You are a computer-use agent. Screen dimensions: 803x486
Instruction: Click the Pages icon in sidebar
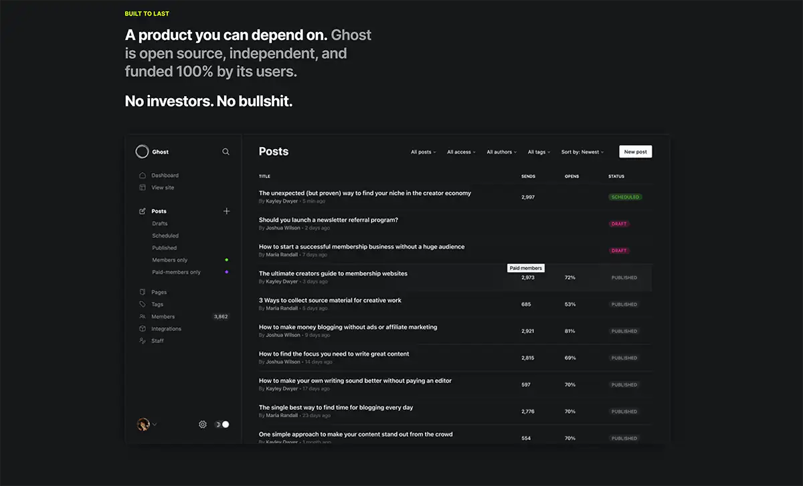[142, 292]
